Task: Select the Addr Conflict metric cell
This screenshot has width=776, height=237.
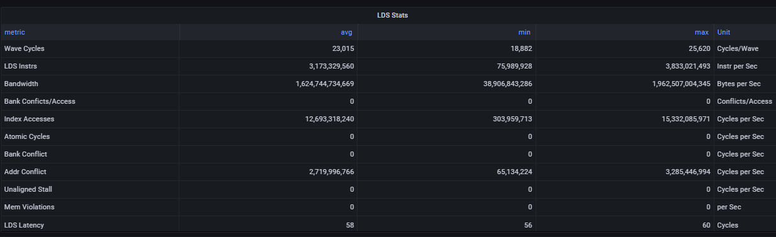Action: click(90, 172)
